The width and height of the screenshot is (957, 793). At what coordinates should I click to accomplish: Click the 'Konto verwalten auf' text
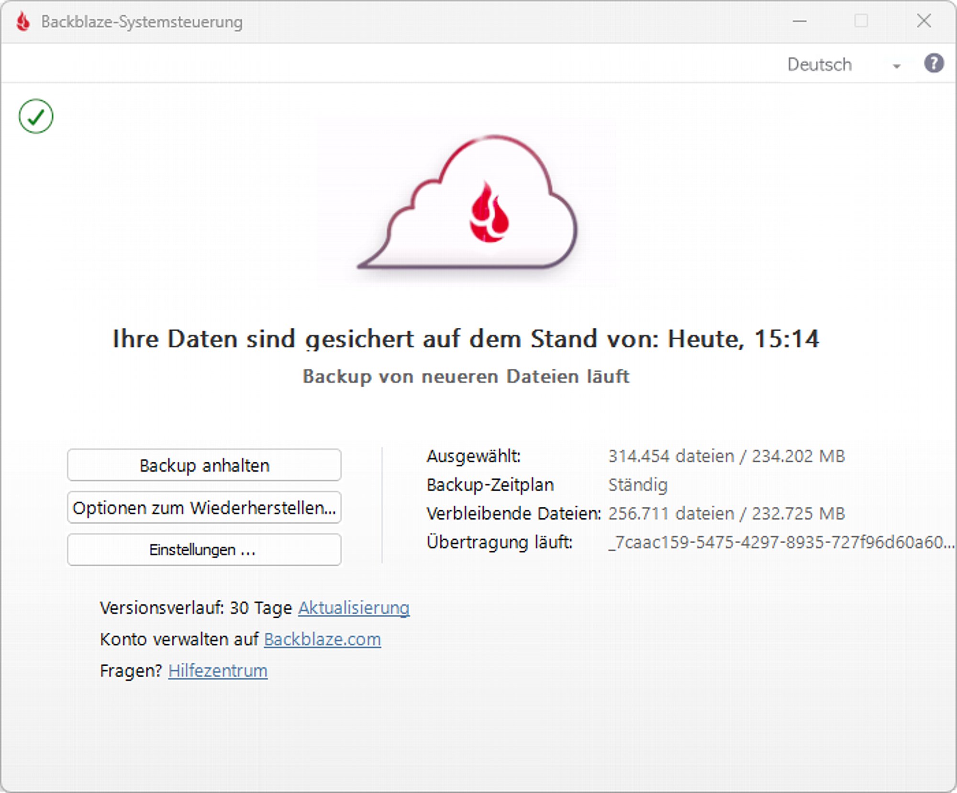tap(179, 639)
